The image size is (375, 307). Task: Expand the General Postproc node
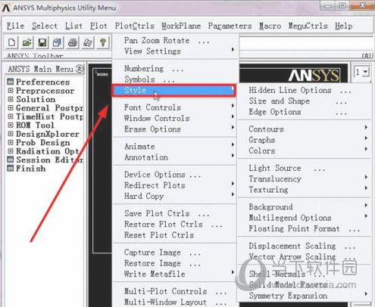(11, 107)
